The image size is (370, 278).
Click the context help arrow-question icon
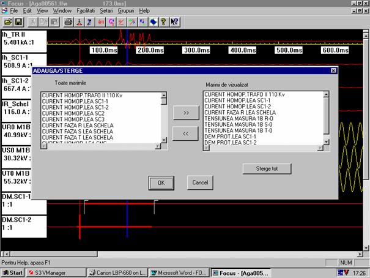176,22
